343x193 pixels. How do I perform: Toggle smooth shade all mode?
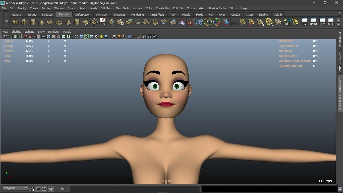coord(81,36)
